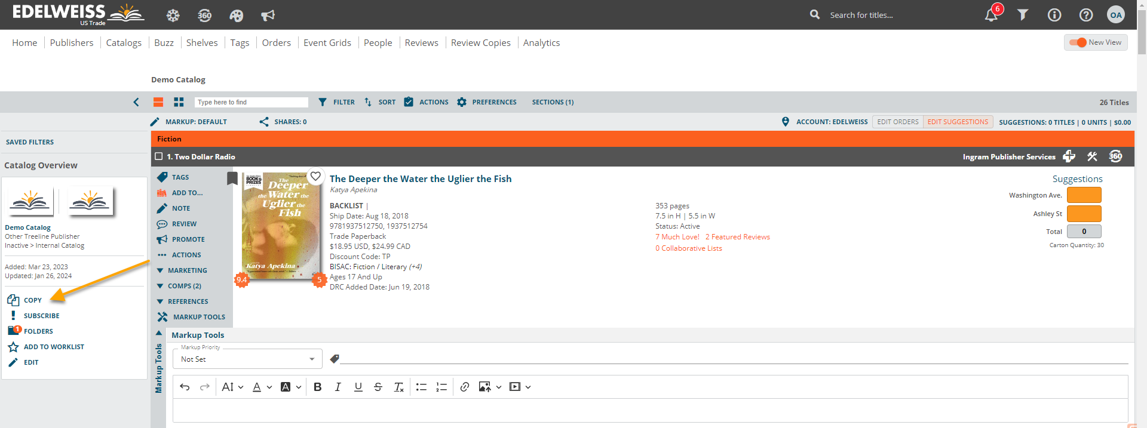Open the OA user account avatar

click(x=1116, y=15)
